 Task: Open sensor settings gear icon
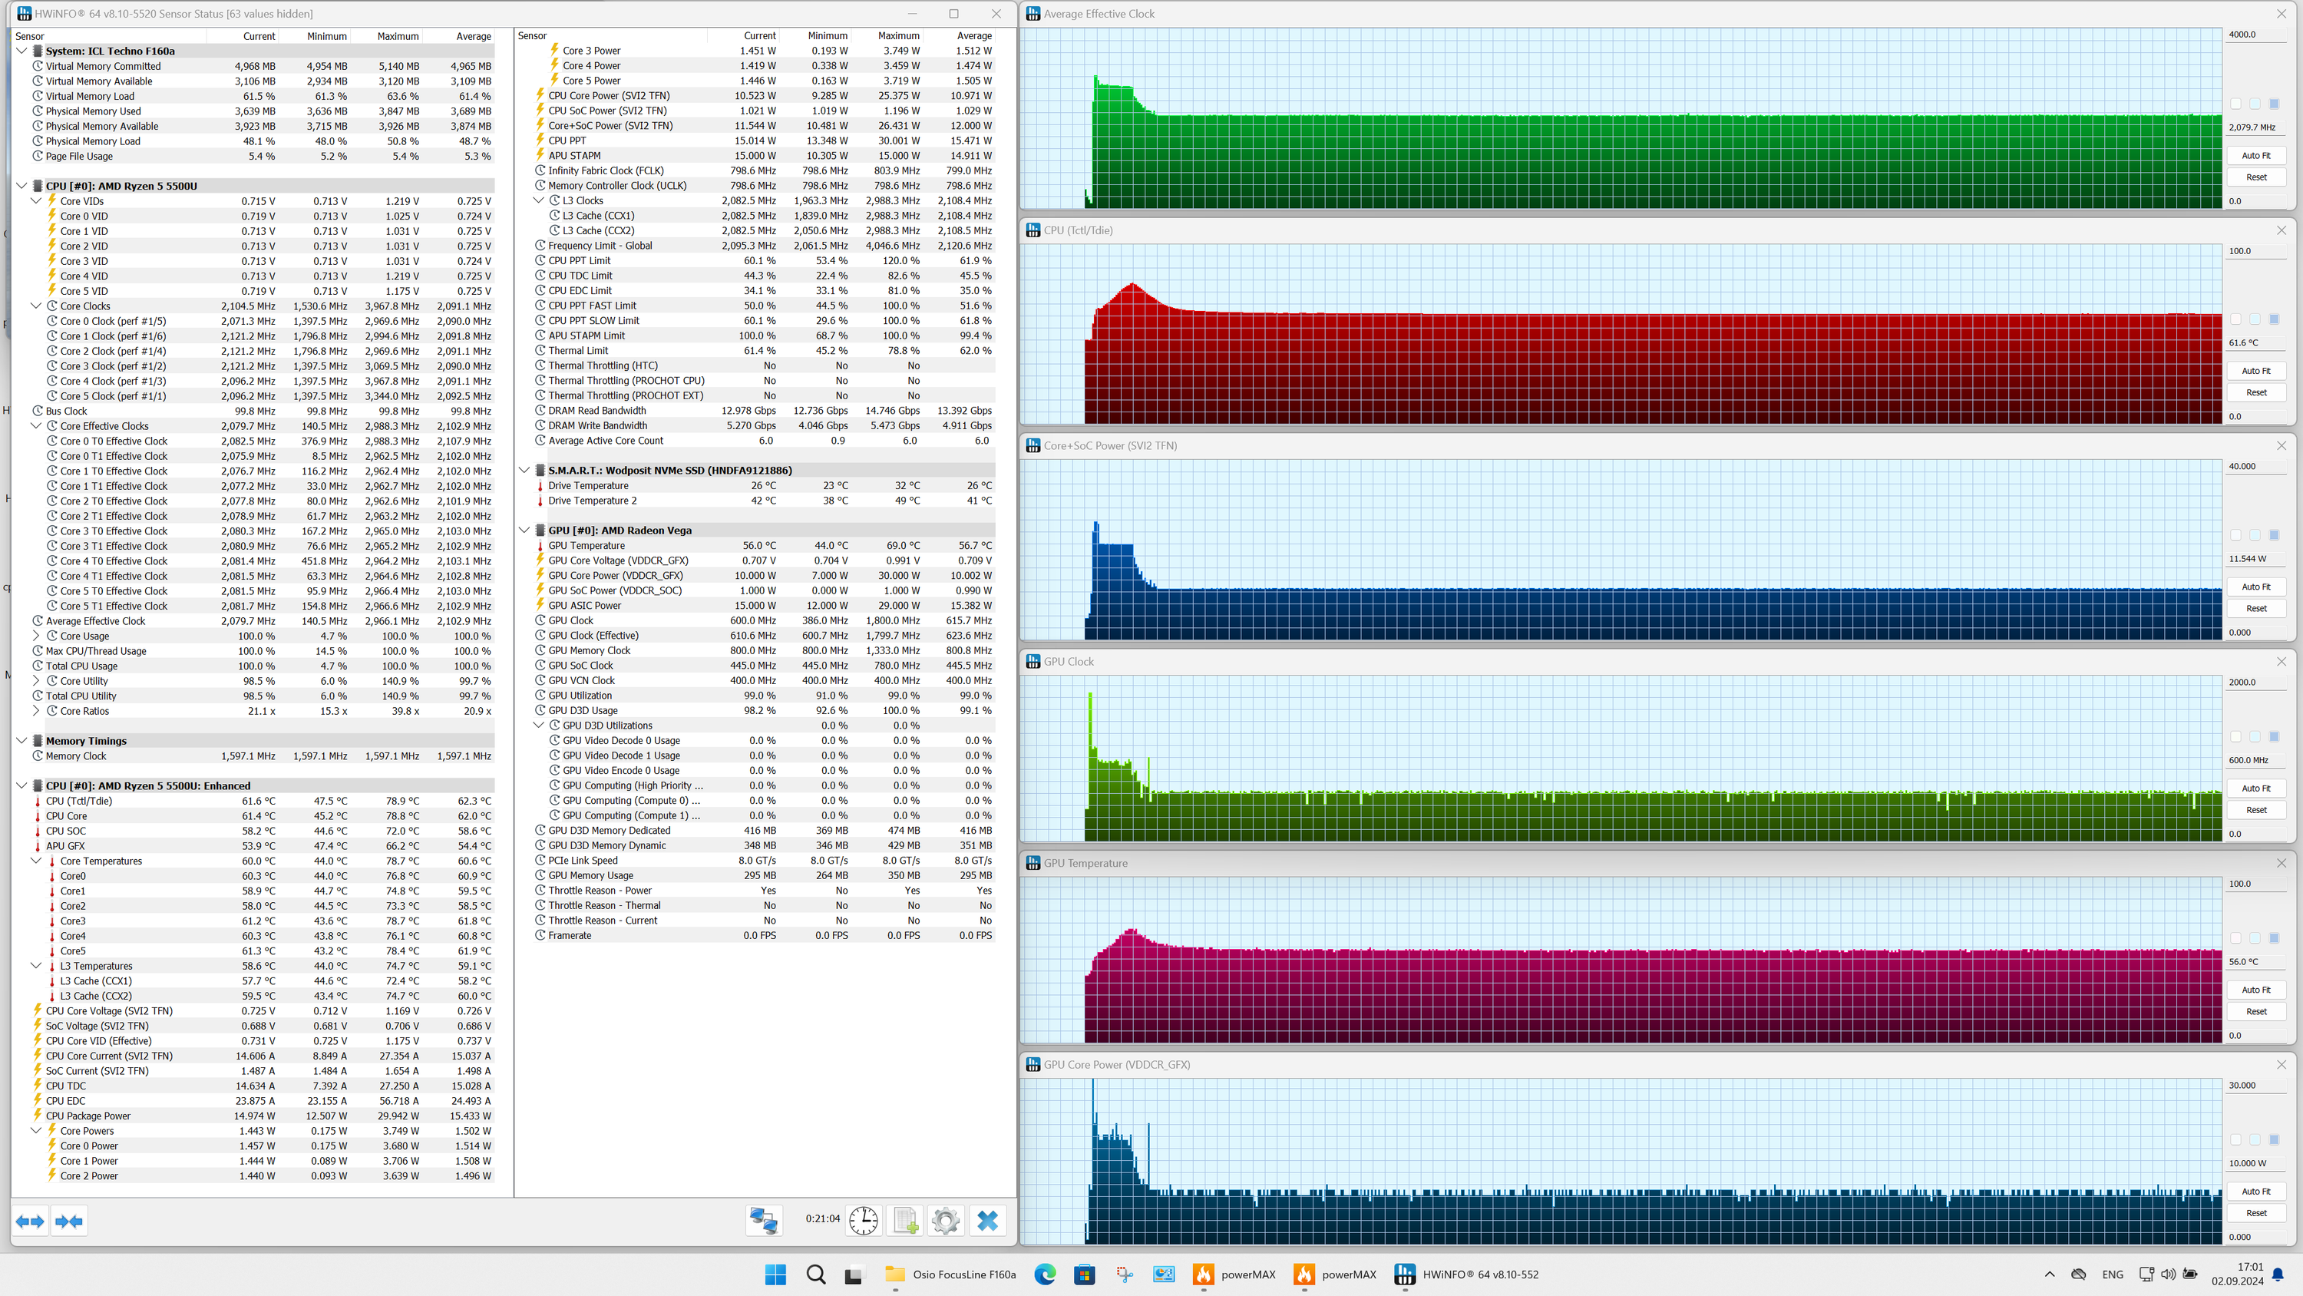click(x=945, y=1221)
